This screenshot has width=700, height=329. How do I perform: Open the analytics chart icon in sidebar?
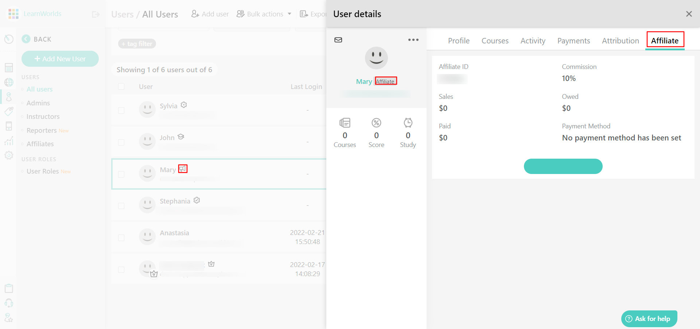(9, 141)
